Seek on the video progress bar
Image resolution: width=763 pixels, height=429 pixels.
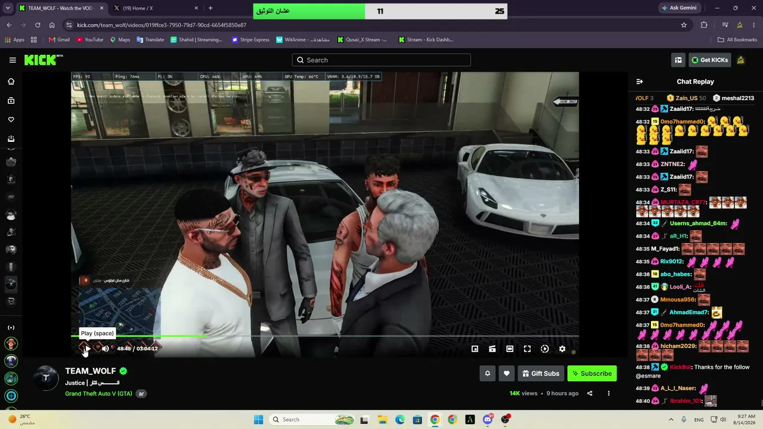coord(325,336)
